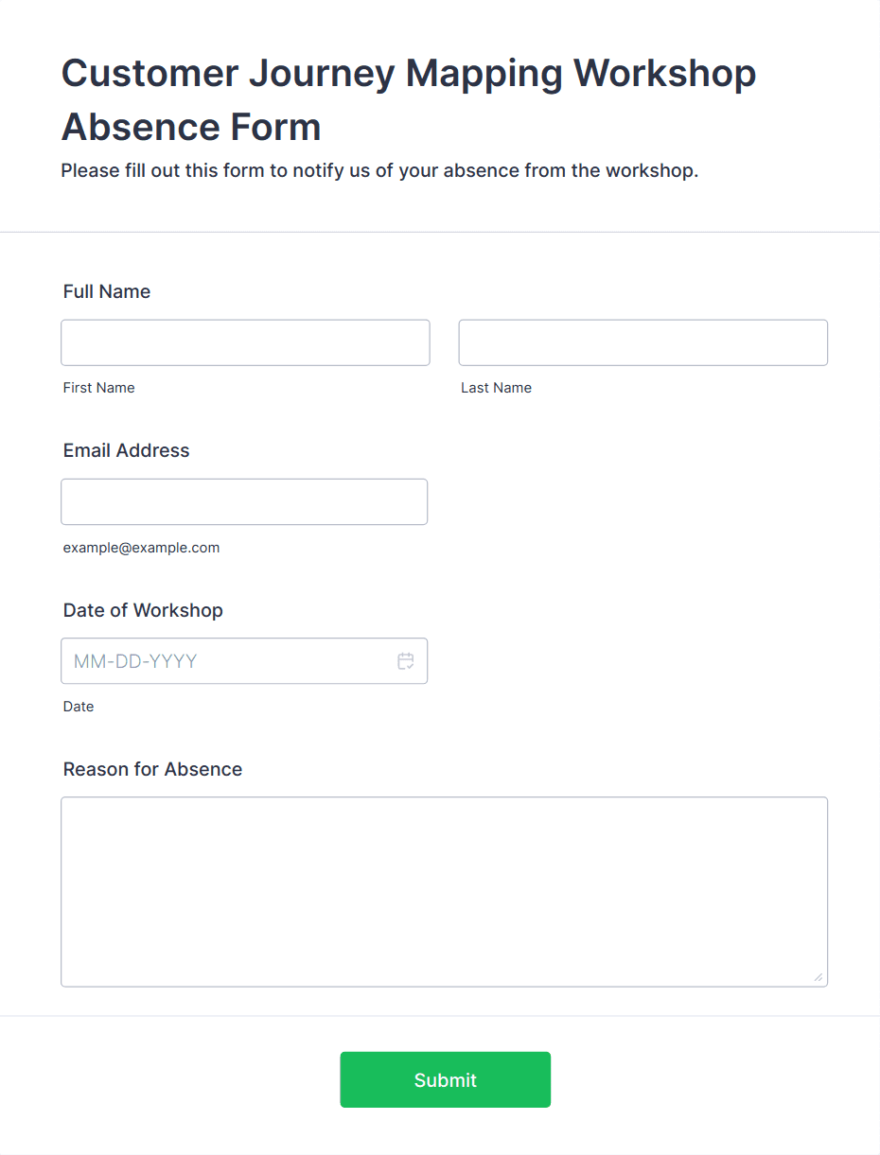Focus the Email Address text box
This screenshot has height=1155, width=880.
(x=244, y=501)
